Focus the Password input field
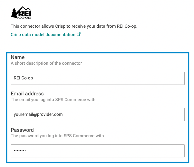The width and height of the screenshot is (194, 167). click(x=98, y=151)
